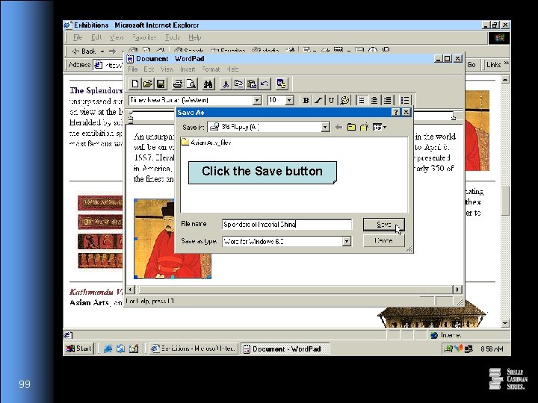Open the text Color palette button in WordPad

point(344,100)
